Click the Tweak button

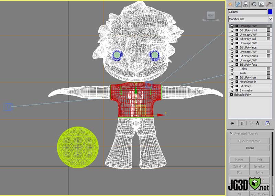coord(250,148)
